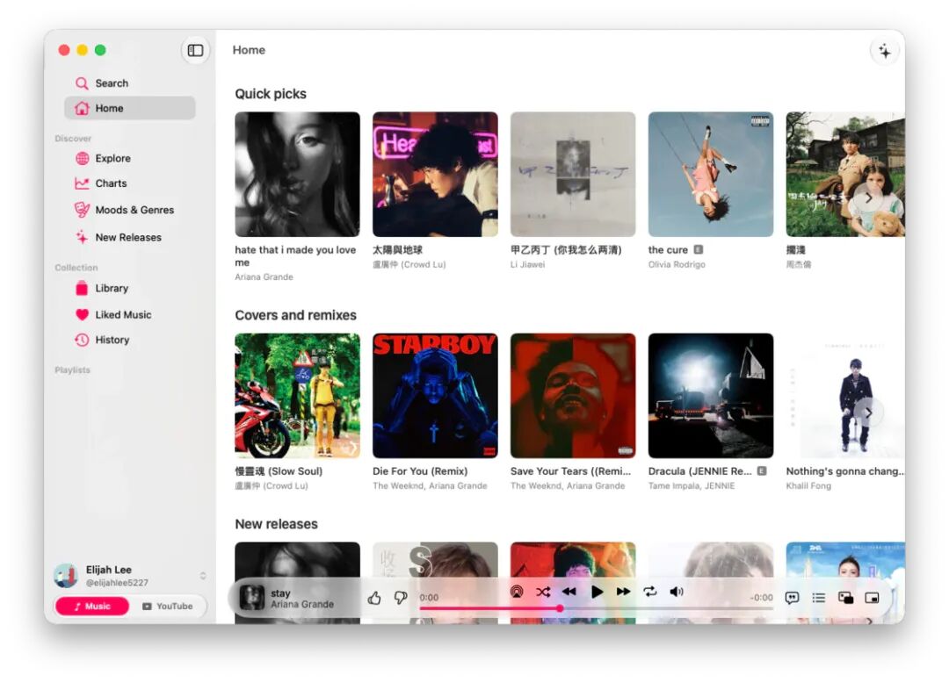Click remaining time -0:00 label

(x=761, y=598)
